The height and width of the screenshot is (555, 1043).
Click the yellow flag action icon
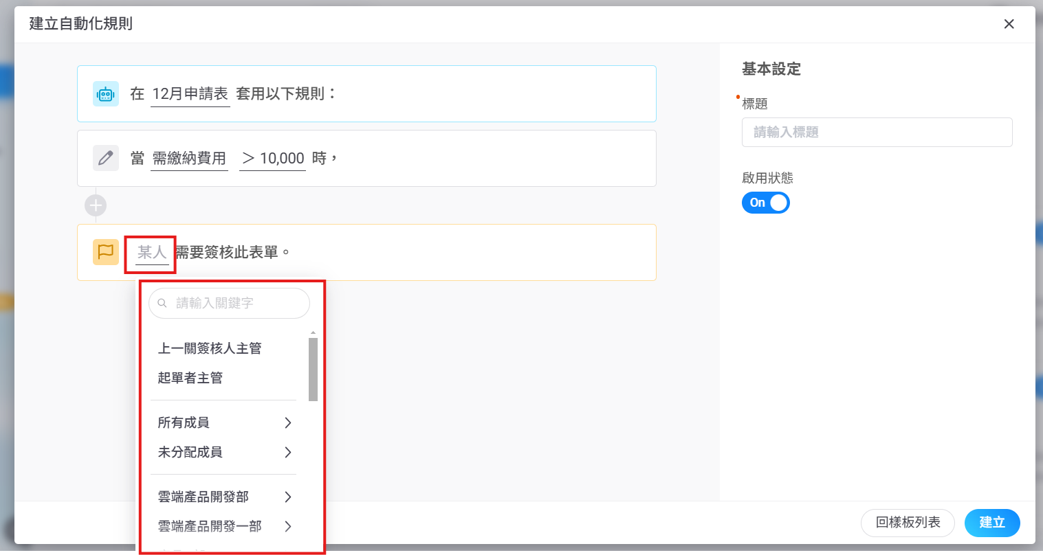pos(105,252)
